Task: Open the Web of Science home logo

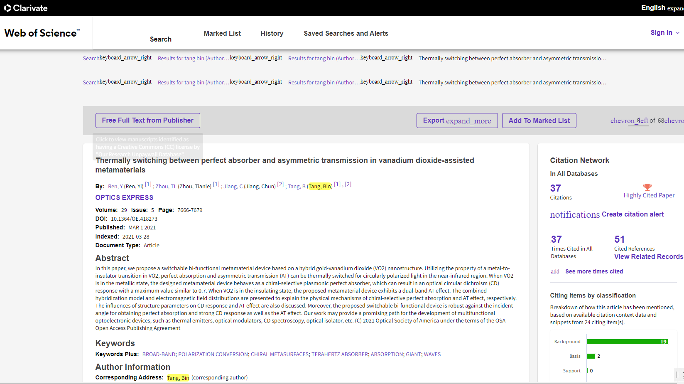Action: point(42,33)
